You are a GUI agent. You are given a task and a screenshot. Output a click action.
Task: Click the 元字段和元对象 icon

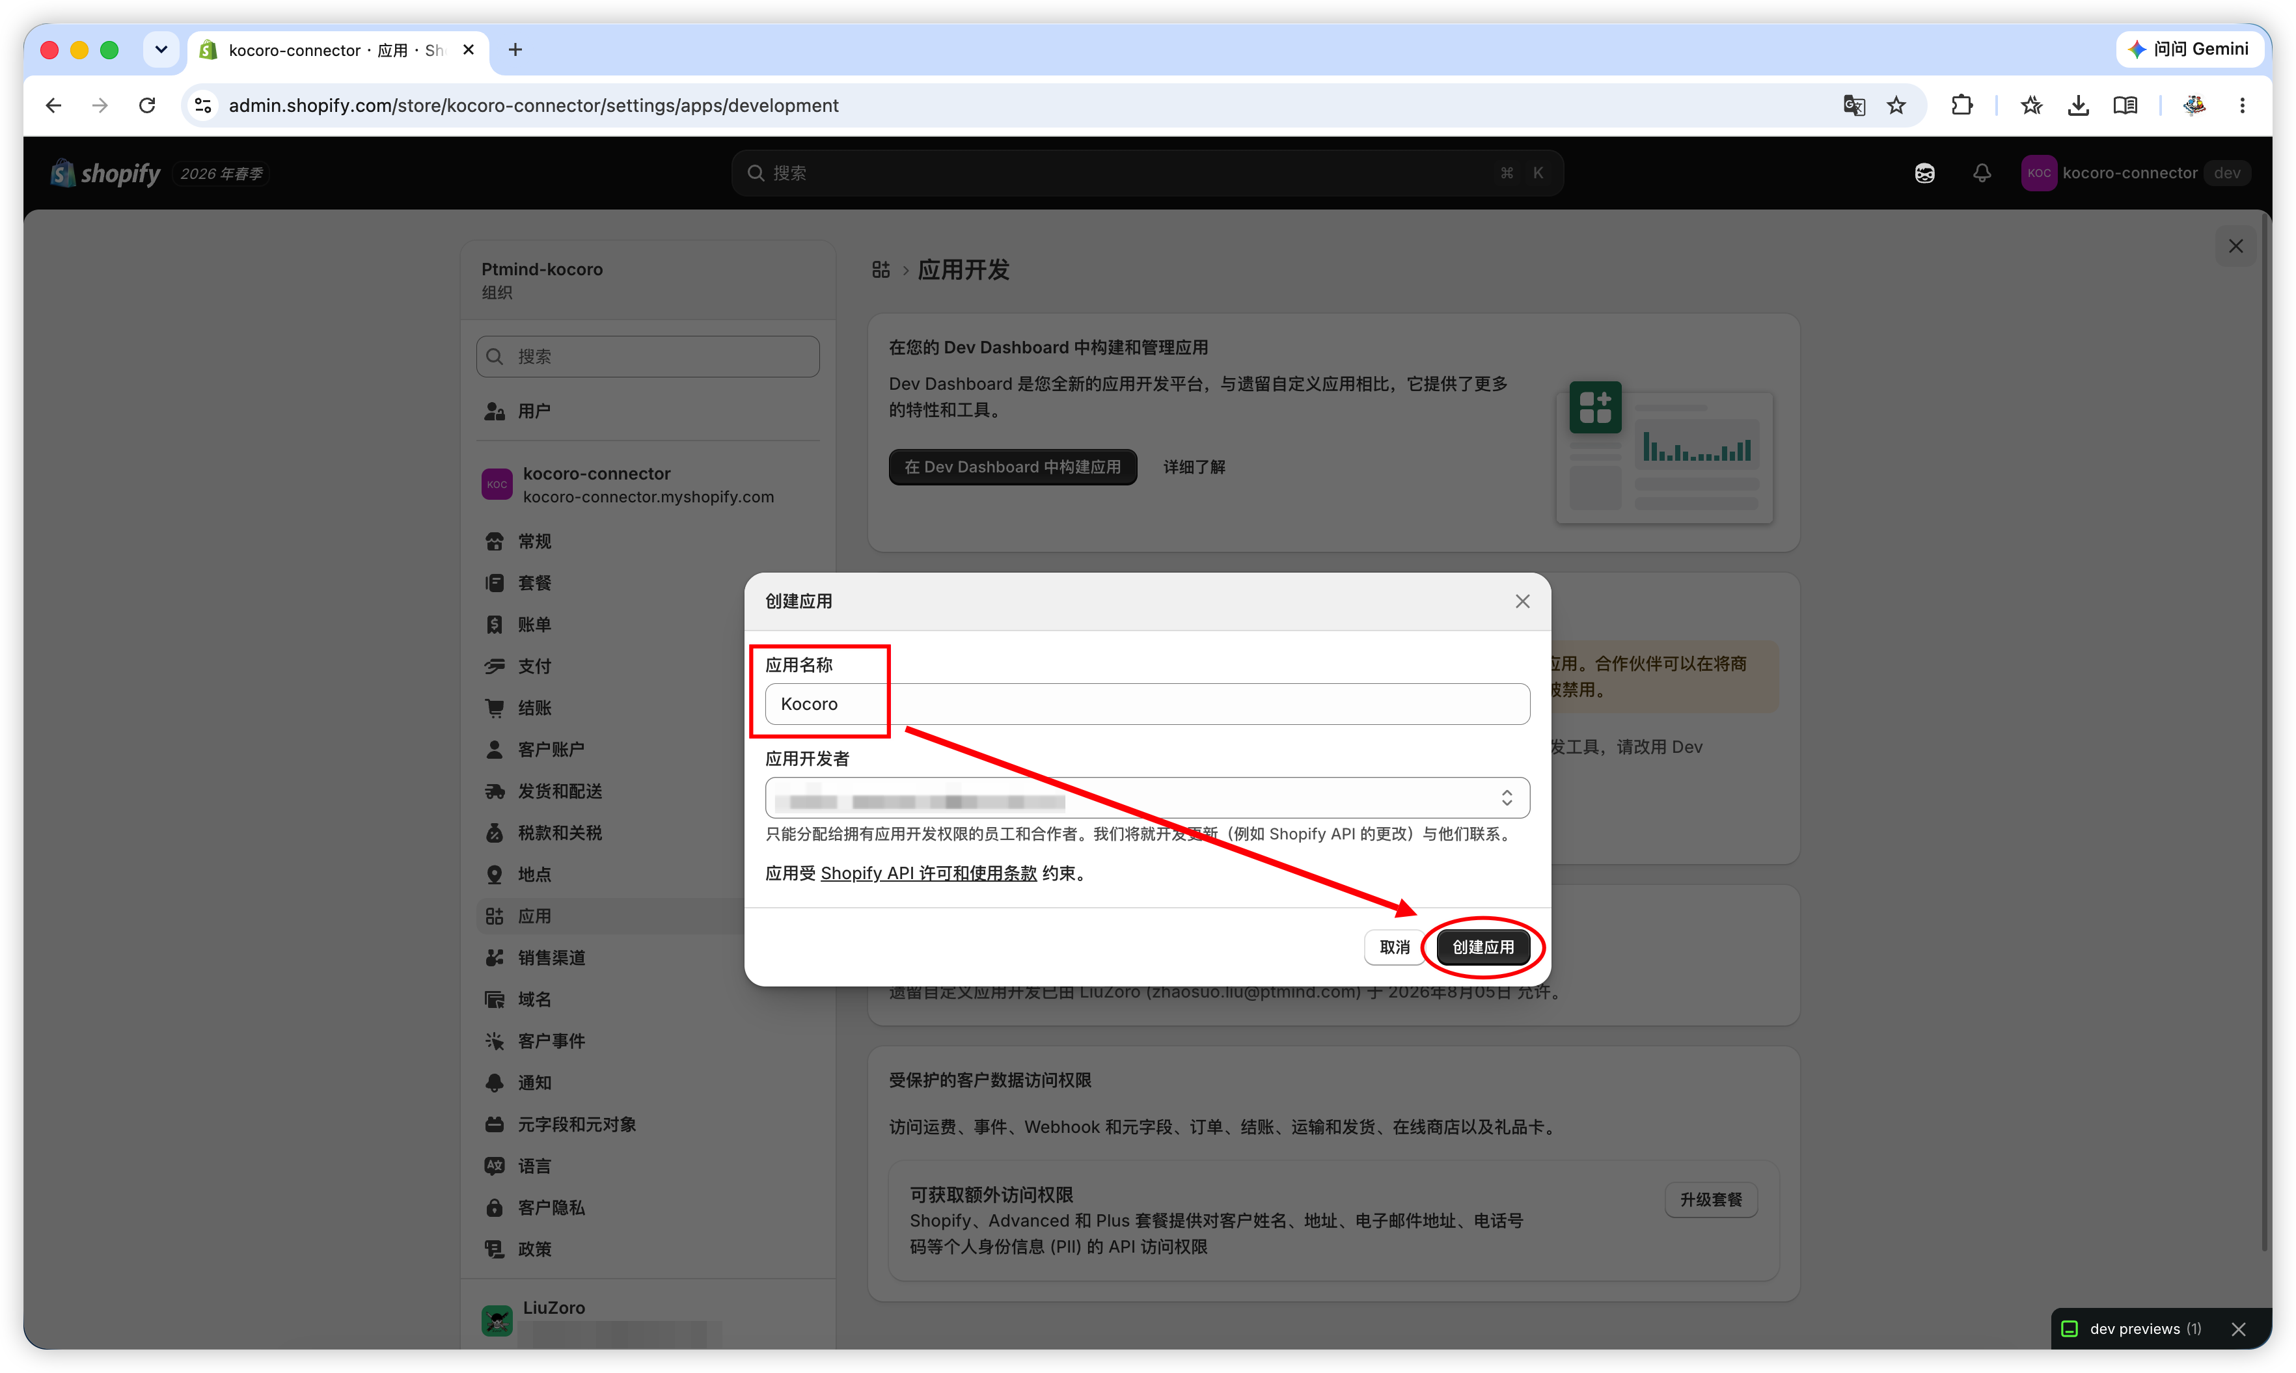point(495,1124)
